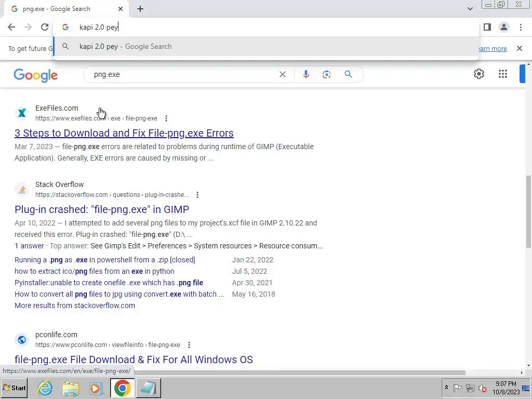Click the vertical scrollbar thumb
Viewport: 532px width, 399px height.
[528, 212]
